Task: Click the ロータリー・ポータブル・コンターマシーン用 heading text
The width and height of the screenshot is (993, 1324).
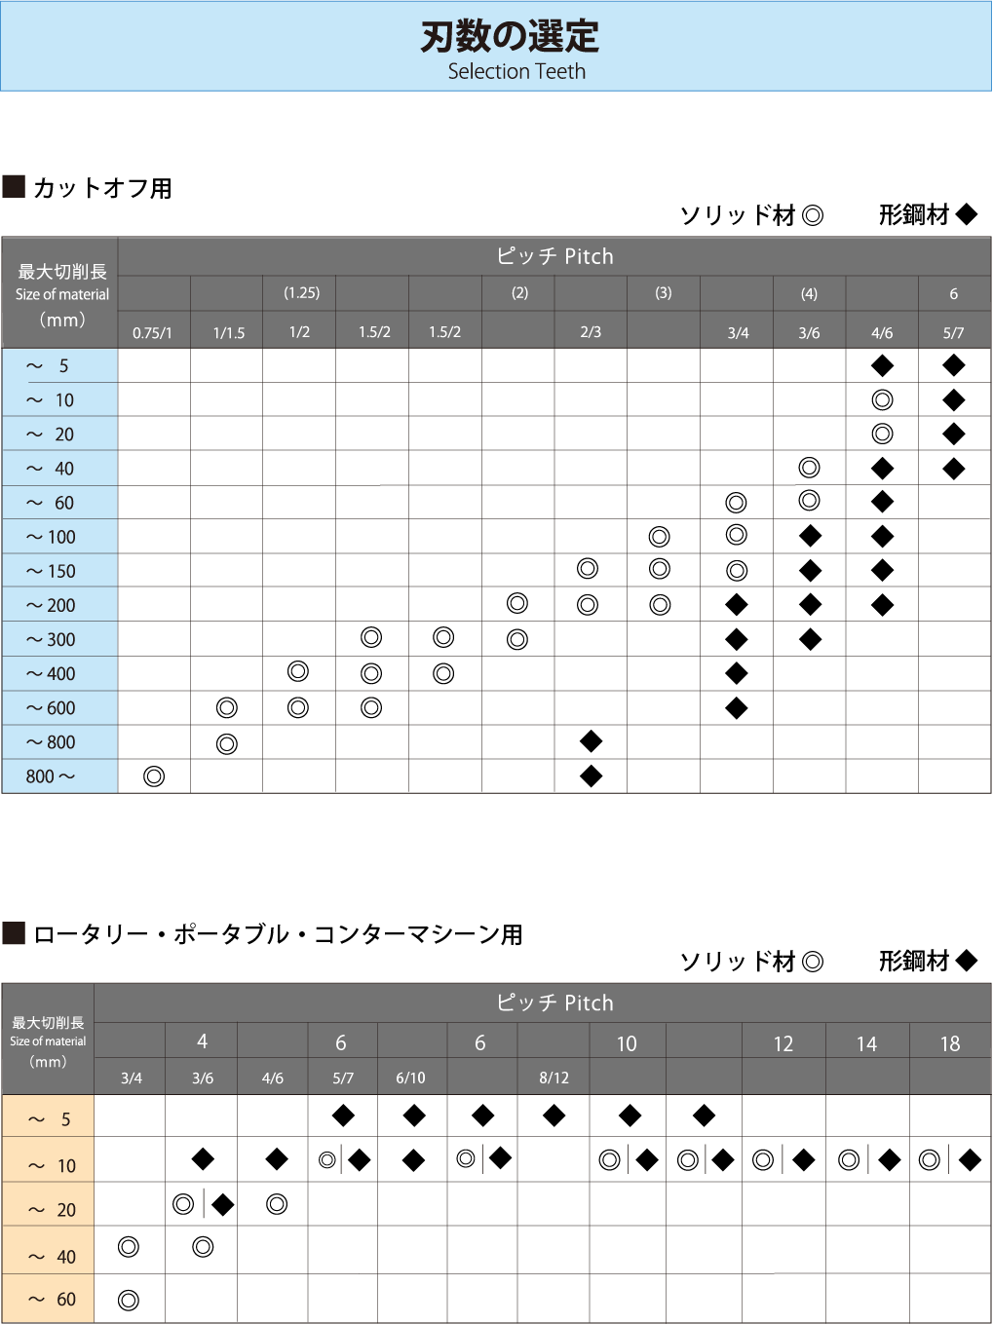Action: point(278,934)
